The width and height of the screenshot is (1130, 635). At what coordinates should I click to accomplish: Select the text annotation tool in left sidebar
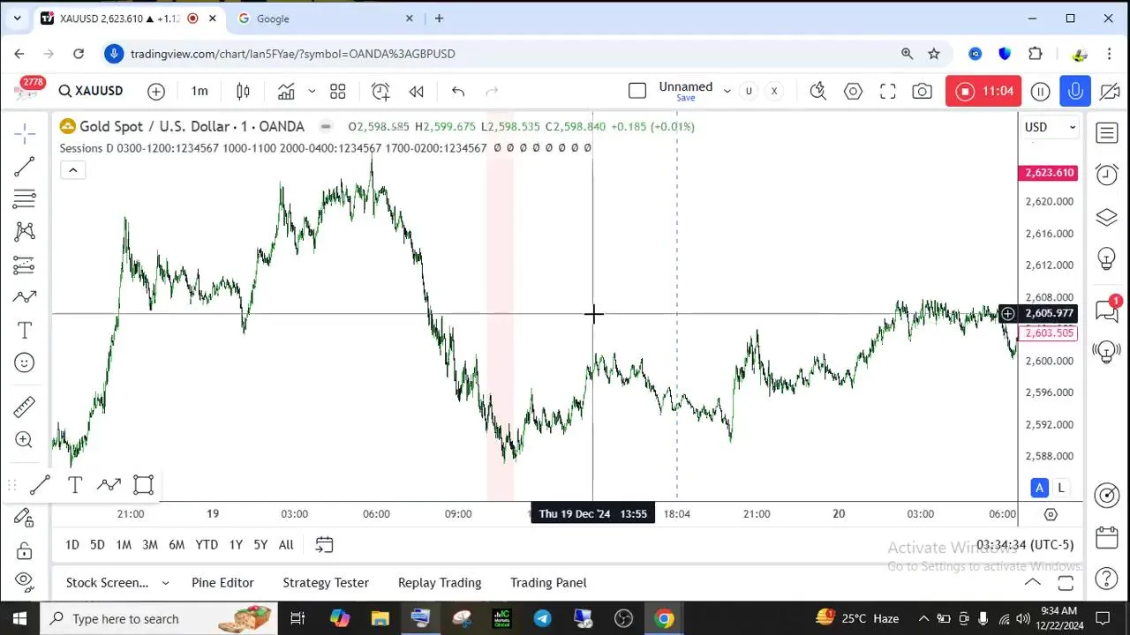click(25, 330)
